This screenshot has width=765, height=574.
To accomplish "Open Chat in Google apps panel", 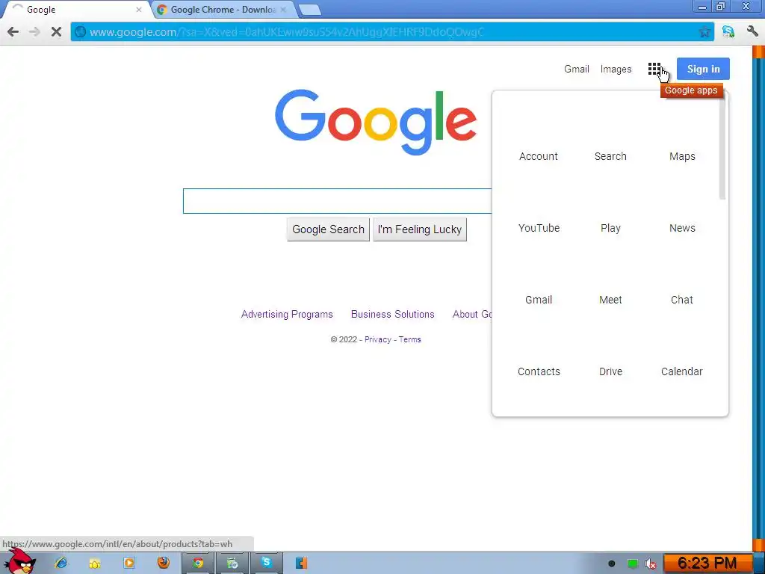I will (681, 300).
